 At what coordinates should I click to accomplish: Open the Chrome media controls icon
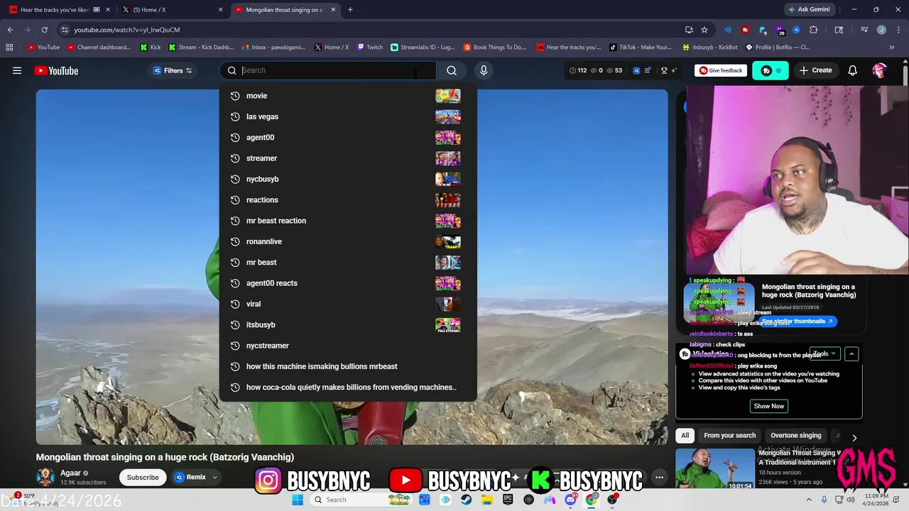(864, 30)
